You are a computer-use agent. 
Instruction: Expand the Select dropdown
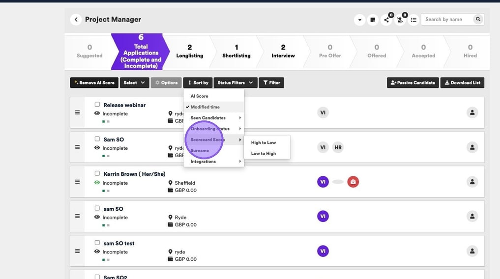(x=134, y=83)
